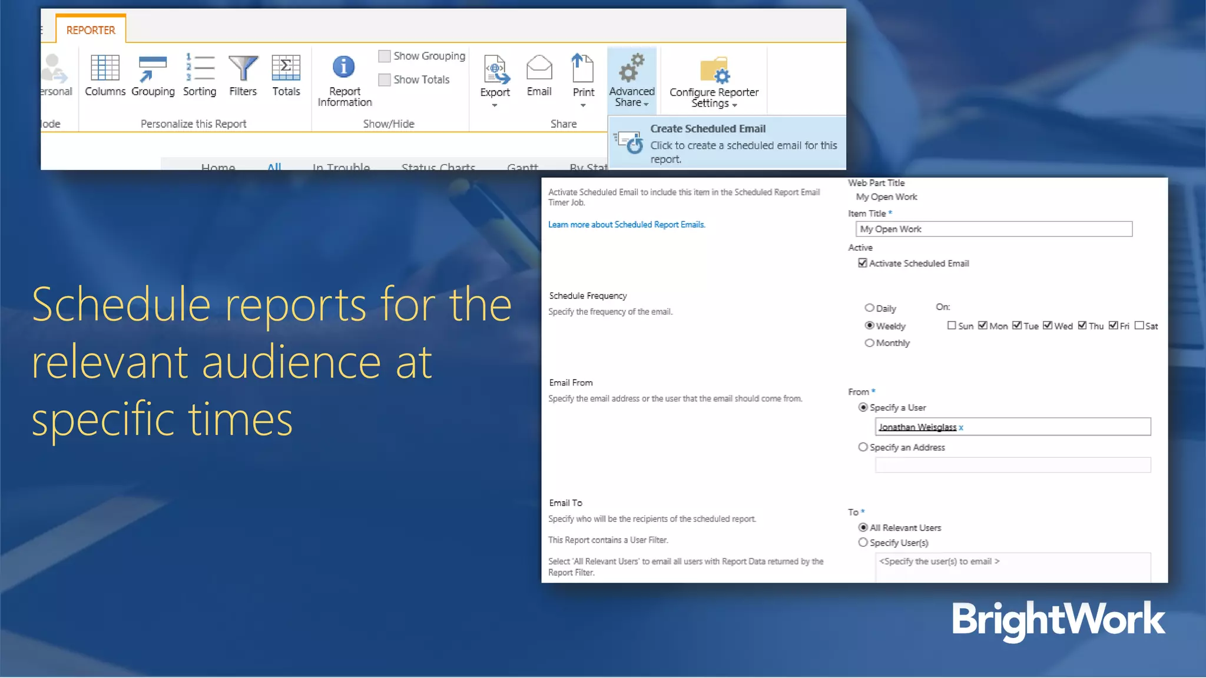Open the Filters funnel tool
Screen dimensions: 1206x678
click(243, 75)
